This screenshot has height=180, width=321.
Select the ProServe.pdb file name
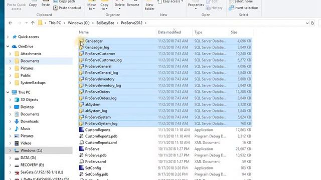tap(96, 155)
